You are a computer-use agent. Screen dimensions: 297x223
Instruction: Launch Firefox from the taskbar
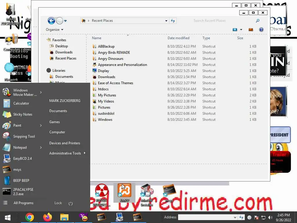(47, 217)
